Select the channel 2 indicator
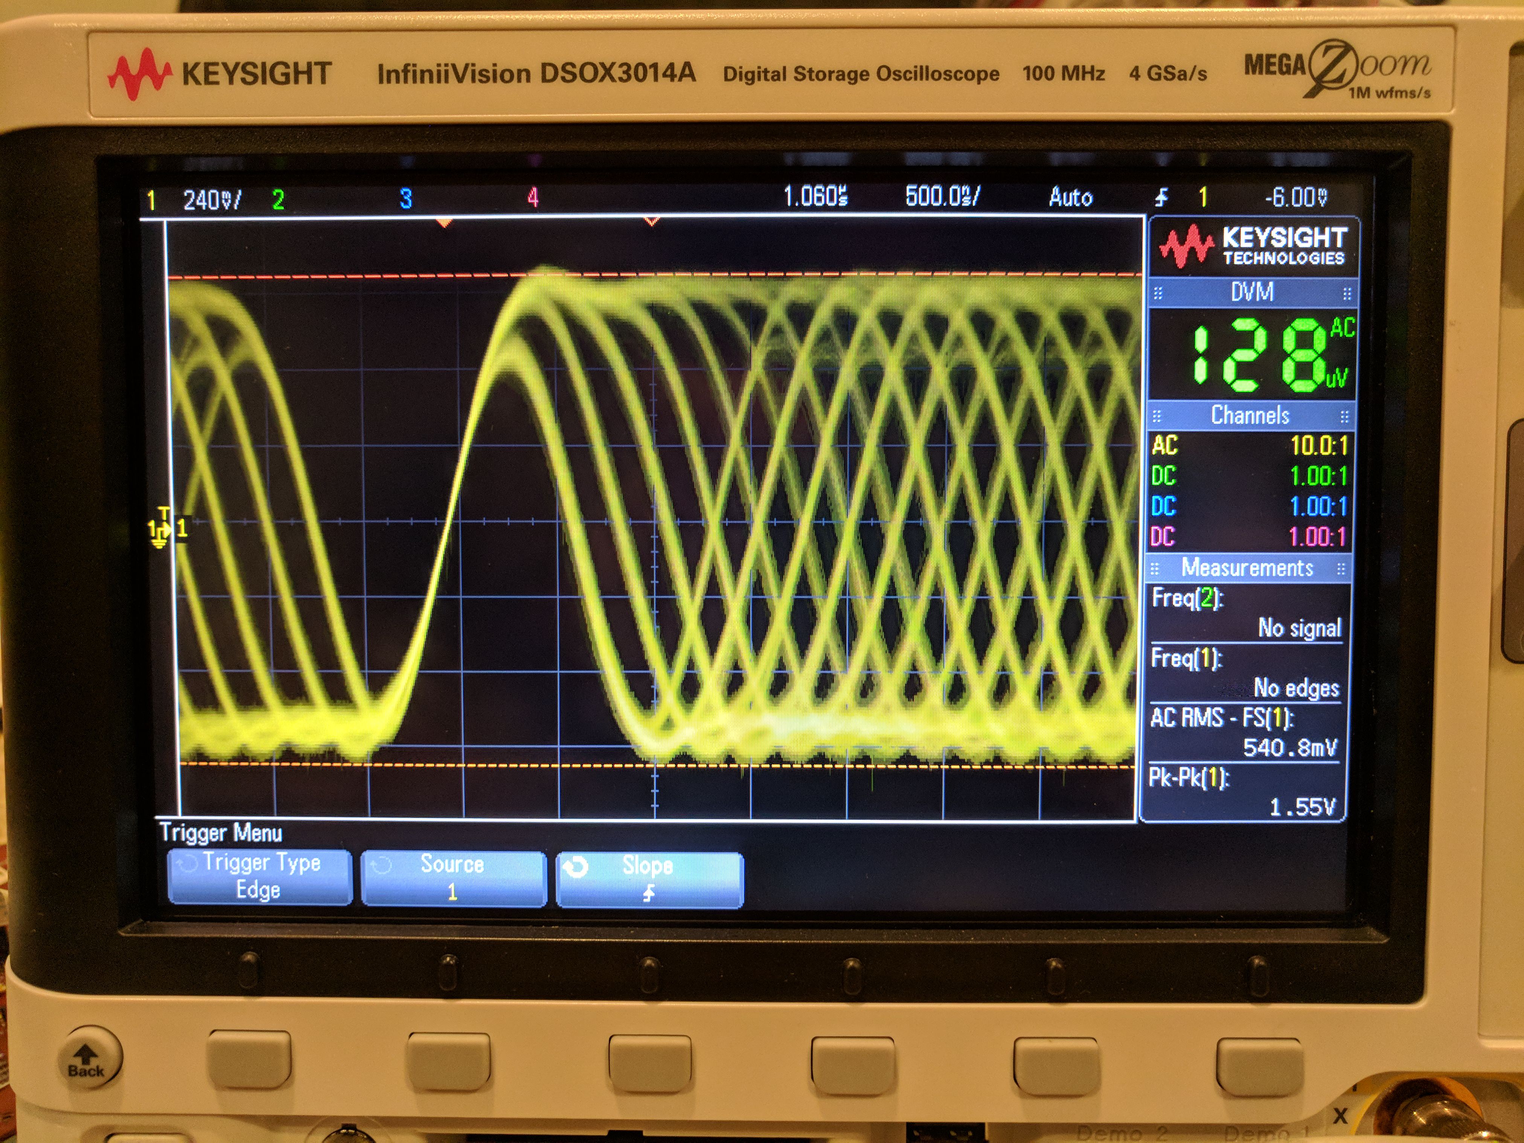Screen dimensions: 1524x1143 (x=278, y=200)
